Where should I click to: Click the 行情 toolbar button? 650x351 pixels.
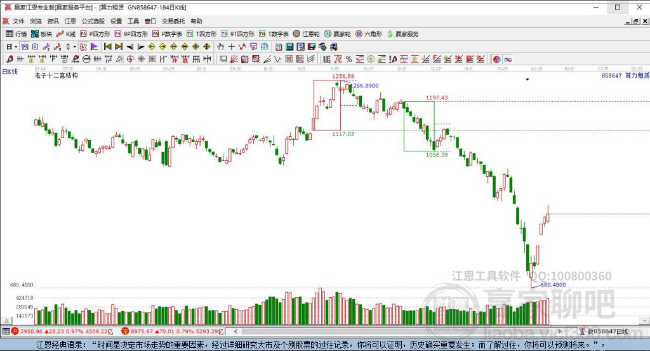point(17,34)
